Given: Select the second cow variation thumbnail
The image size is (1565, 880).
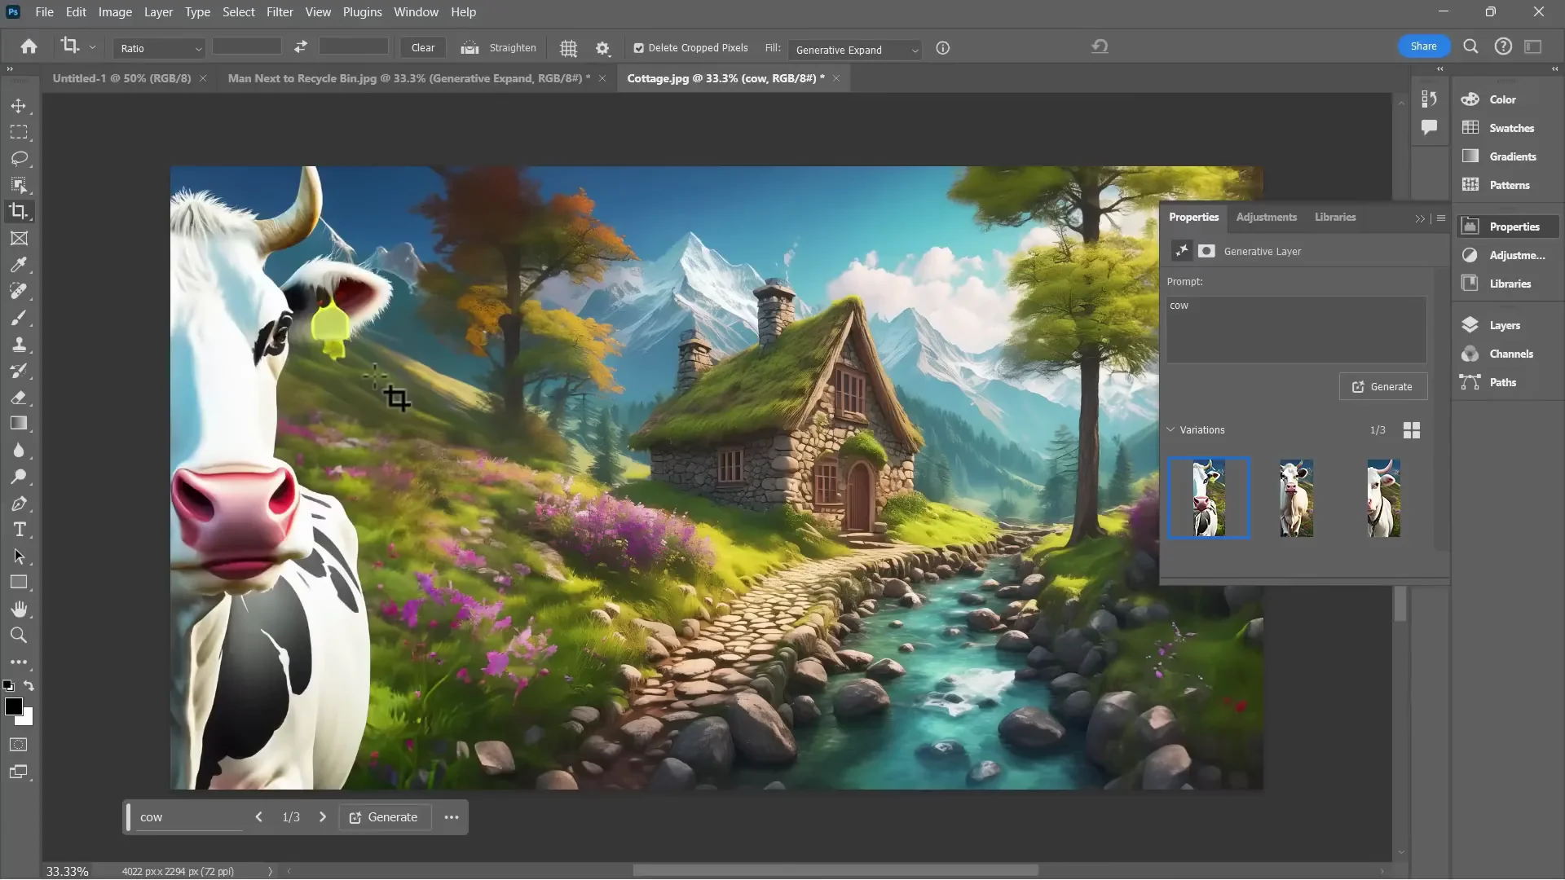Looking at the screenshot, I should tap(1295, 498).
